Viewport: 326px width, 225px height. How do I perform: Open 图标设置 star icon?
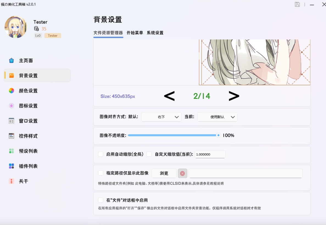[12, 106]
